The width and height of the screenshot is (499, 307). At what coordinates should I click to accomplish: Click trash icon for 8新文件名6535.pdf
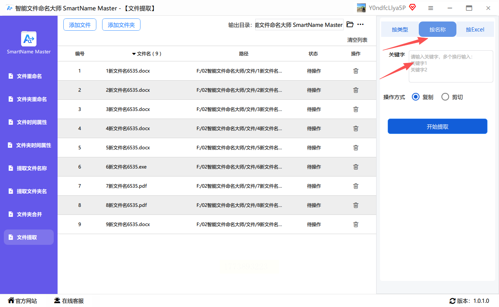(356, 205)
